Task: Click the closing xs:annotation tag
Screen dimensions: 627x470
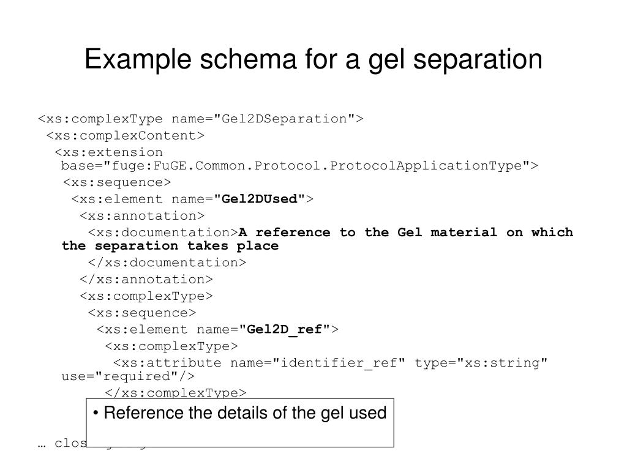Action: pos(146,279)
